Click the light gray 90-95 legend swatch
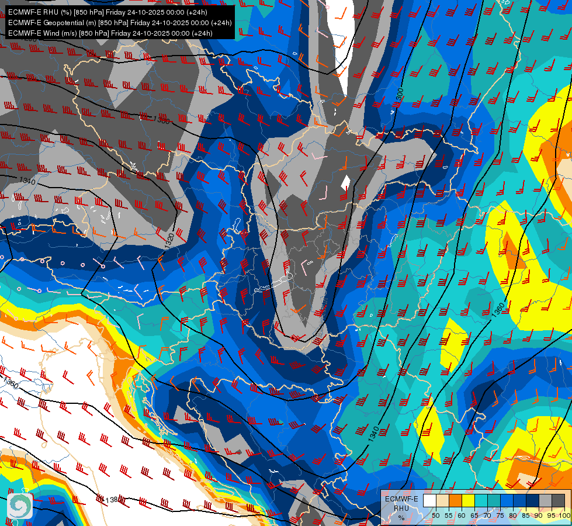This screenshot has height=526, width=572. pyautogui.click(x=545, y=500)
